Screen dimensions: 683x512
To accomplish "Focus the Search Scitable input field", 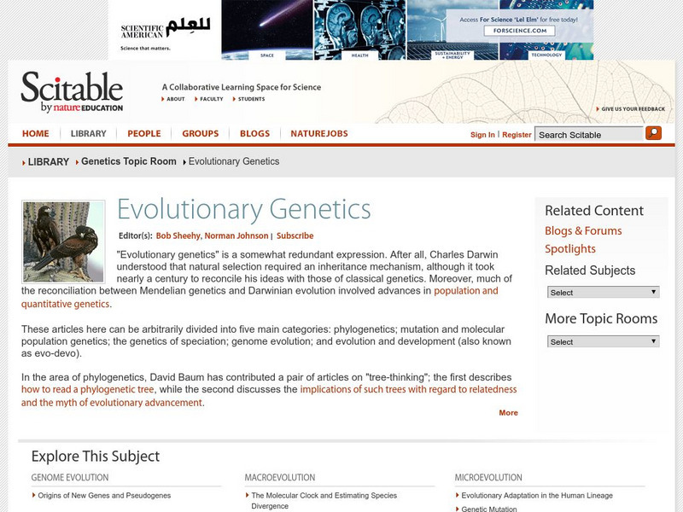I will pos(589,135).
